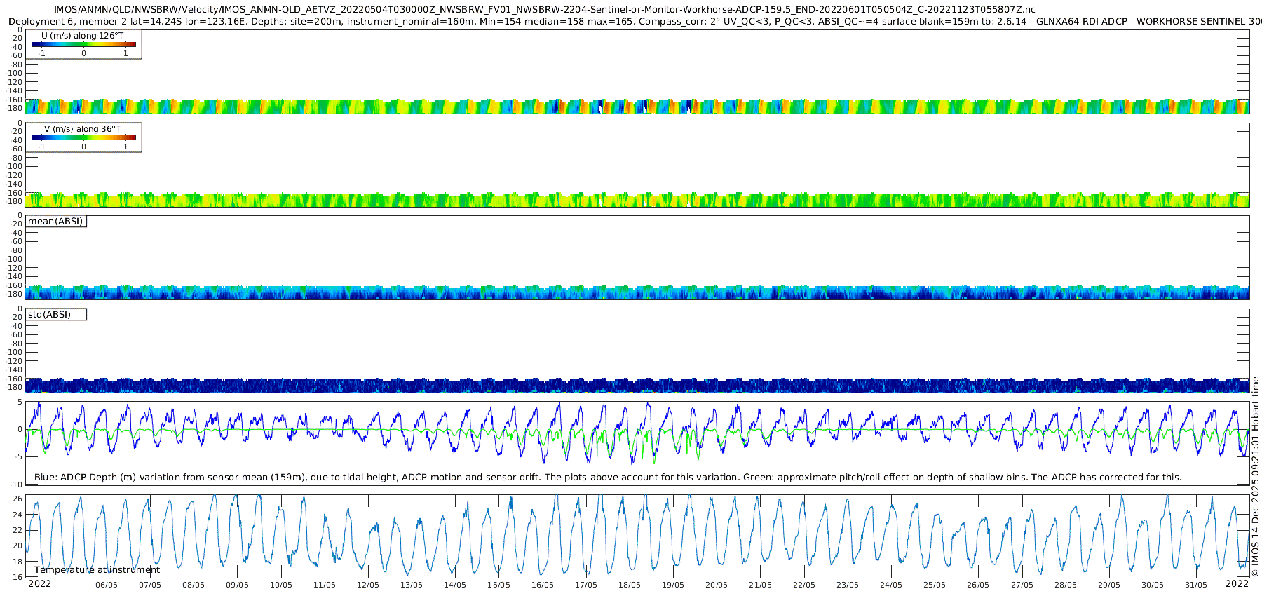The image size is (1262, 596).
Task: Click the 26 tick on temperature axis
Action: pos(18,499)
